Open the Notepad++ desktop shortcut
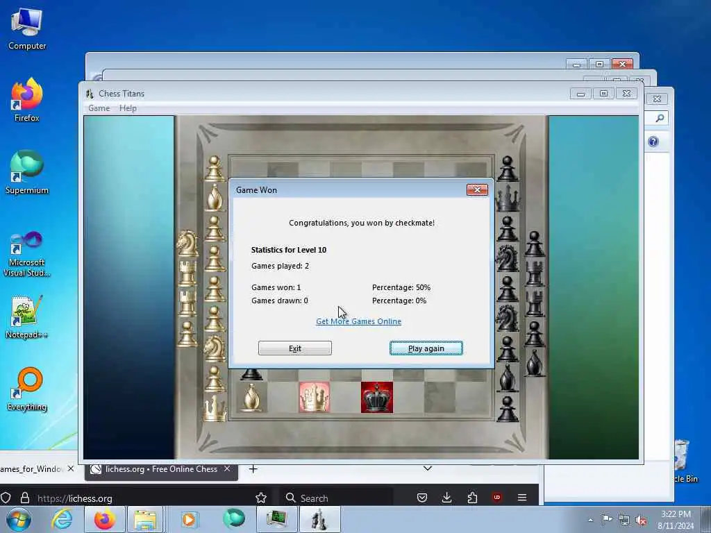711x533 pixels. [x=27, y=317]
